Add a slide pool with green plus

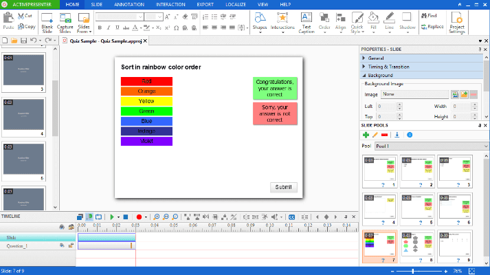(x=366, y=135)
